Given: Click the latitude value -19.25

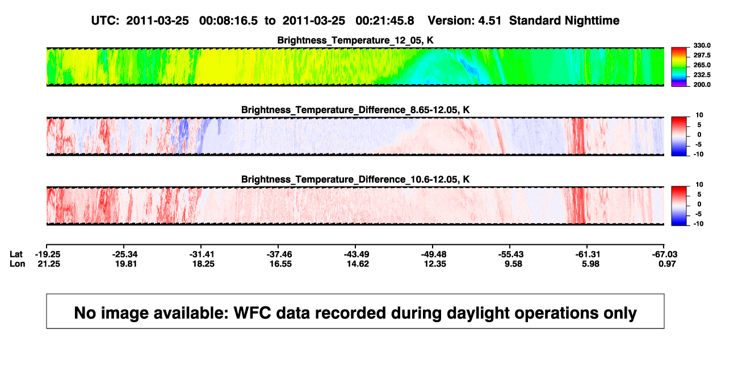Looking at the screenshot, I should pyautogui.click(x=48, y=254).
